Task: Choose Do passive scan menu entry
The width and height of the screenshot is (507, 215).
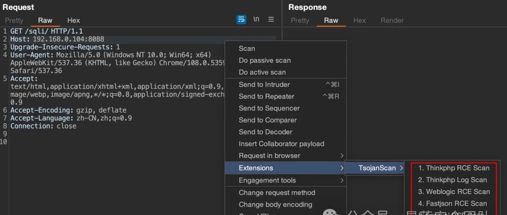Action: pyautogui.click(x=285, y=60)
